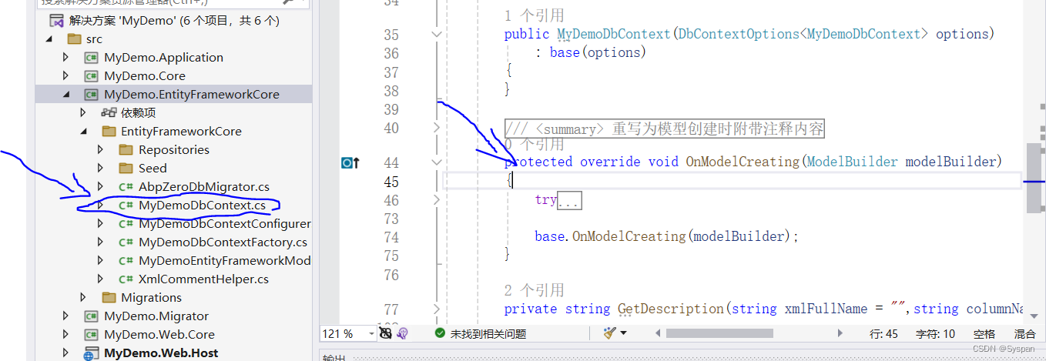
Task: Select MyDemo.Core project in the tree
Action: click(x=145, y=75)
